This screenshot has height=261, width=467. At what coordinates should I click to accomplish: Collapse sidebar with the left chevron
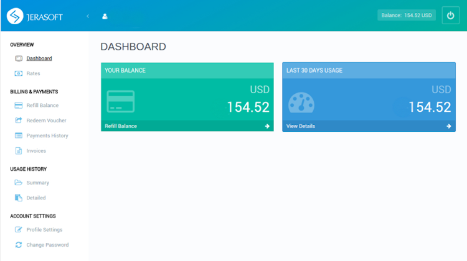click(88, 16)
